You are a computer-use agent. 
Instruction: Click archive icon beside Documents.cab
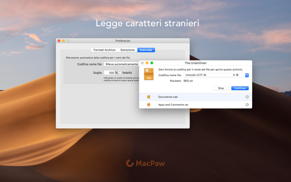[148, 97]
